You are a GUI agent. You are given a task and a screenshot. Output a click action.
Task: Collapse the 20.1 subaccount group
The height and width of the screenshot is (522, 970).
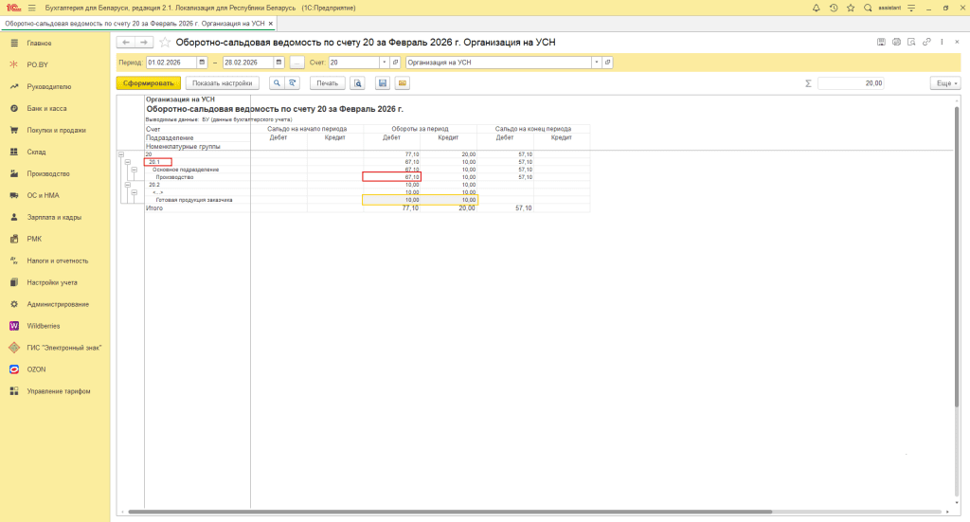127,162
